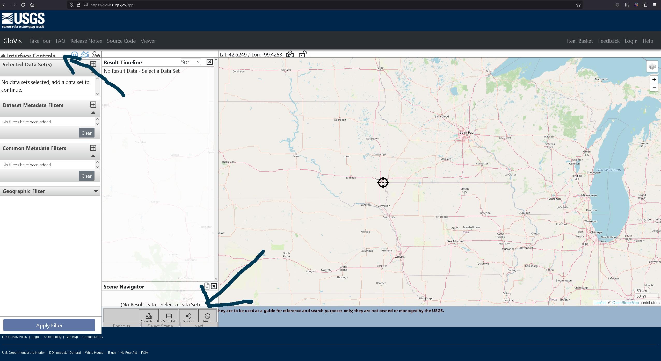Expand the Geographic Filter section
This screenshot has width=661, height=361.
[x=96, y=191]
